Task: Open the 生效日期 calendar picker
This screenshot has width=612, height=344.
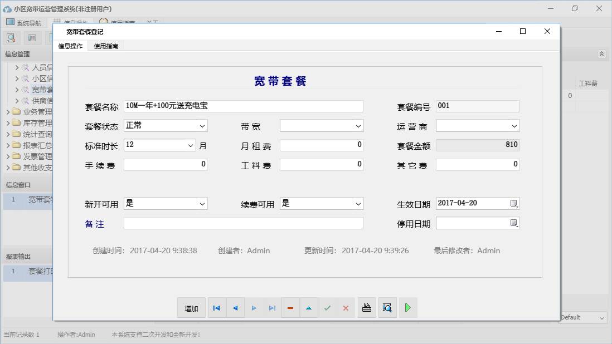Action: (514, 204)
